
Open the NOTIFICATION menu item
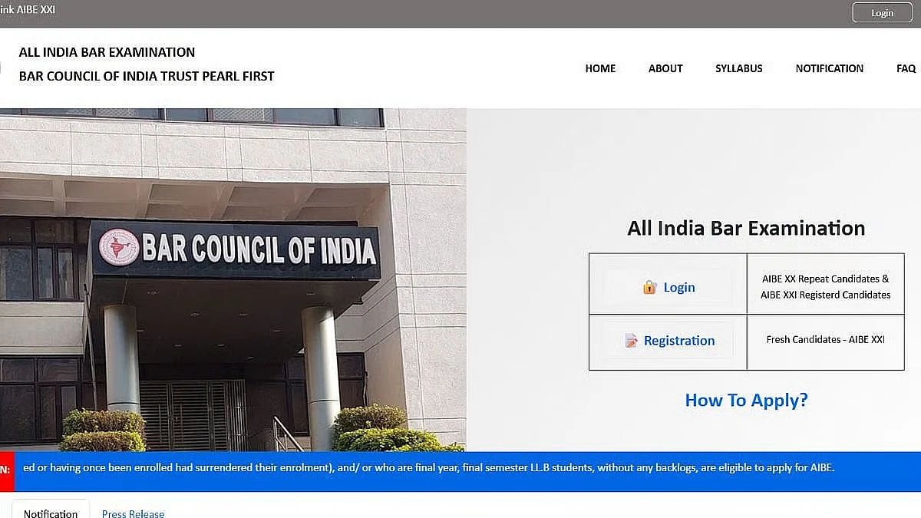829,68
